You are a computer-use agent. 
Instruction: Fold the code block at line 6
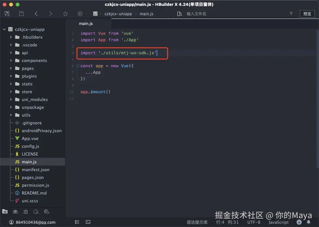pyautogui.click(x=77, y=66)
